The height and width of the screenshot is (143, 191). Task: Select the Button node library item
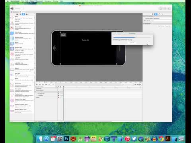coord(22,70)
